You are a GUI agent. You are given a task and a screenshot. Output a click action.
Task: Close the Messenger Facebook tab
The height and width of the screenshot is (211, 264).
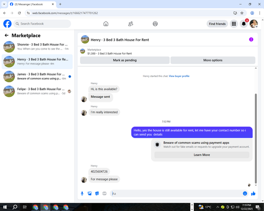click(53, 4)
